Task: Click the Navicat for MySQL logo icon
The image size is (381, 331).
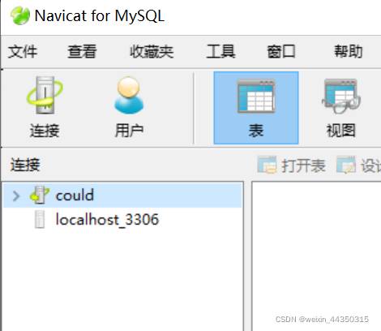Action: 20,15
